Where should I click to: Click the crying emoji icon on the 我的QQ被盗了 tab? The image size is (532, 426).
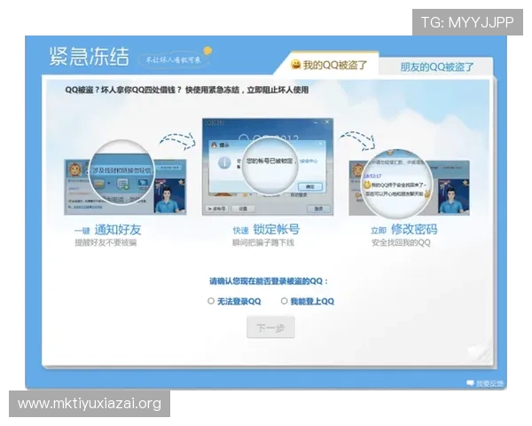295,64
